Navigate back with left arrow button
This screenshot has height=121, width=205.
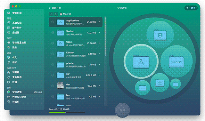click(51, 14)
